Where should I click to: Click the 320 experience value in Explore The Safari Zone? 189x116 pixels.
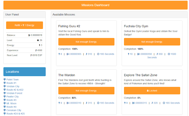pyautogui.click(x=156, y=103)
